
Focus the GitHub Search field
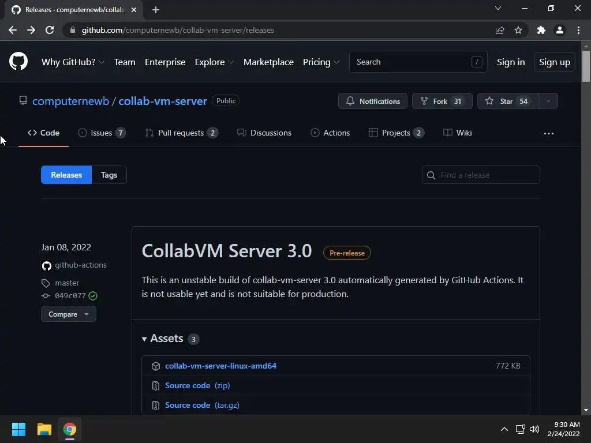pyautogui.click(x=418, y=62)
